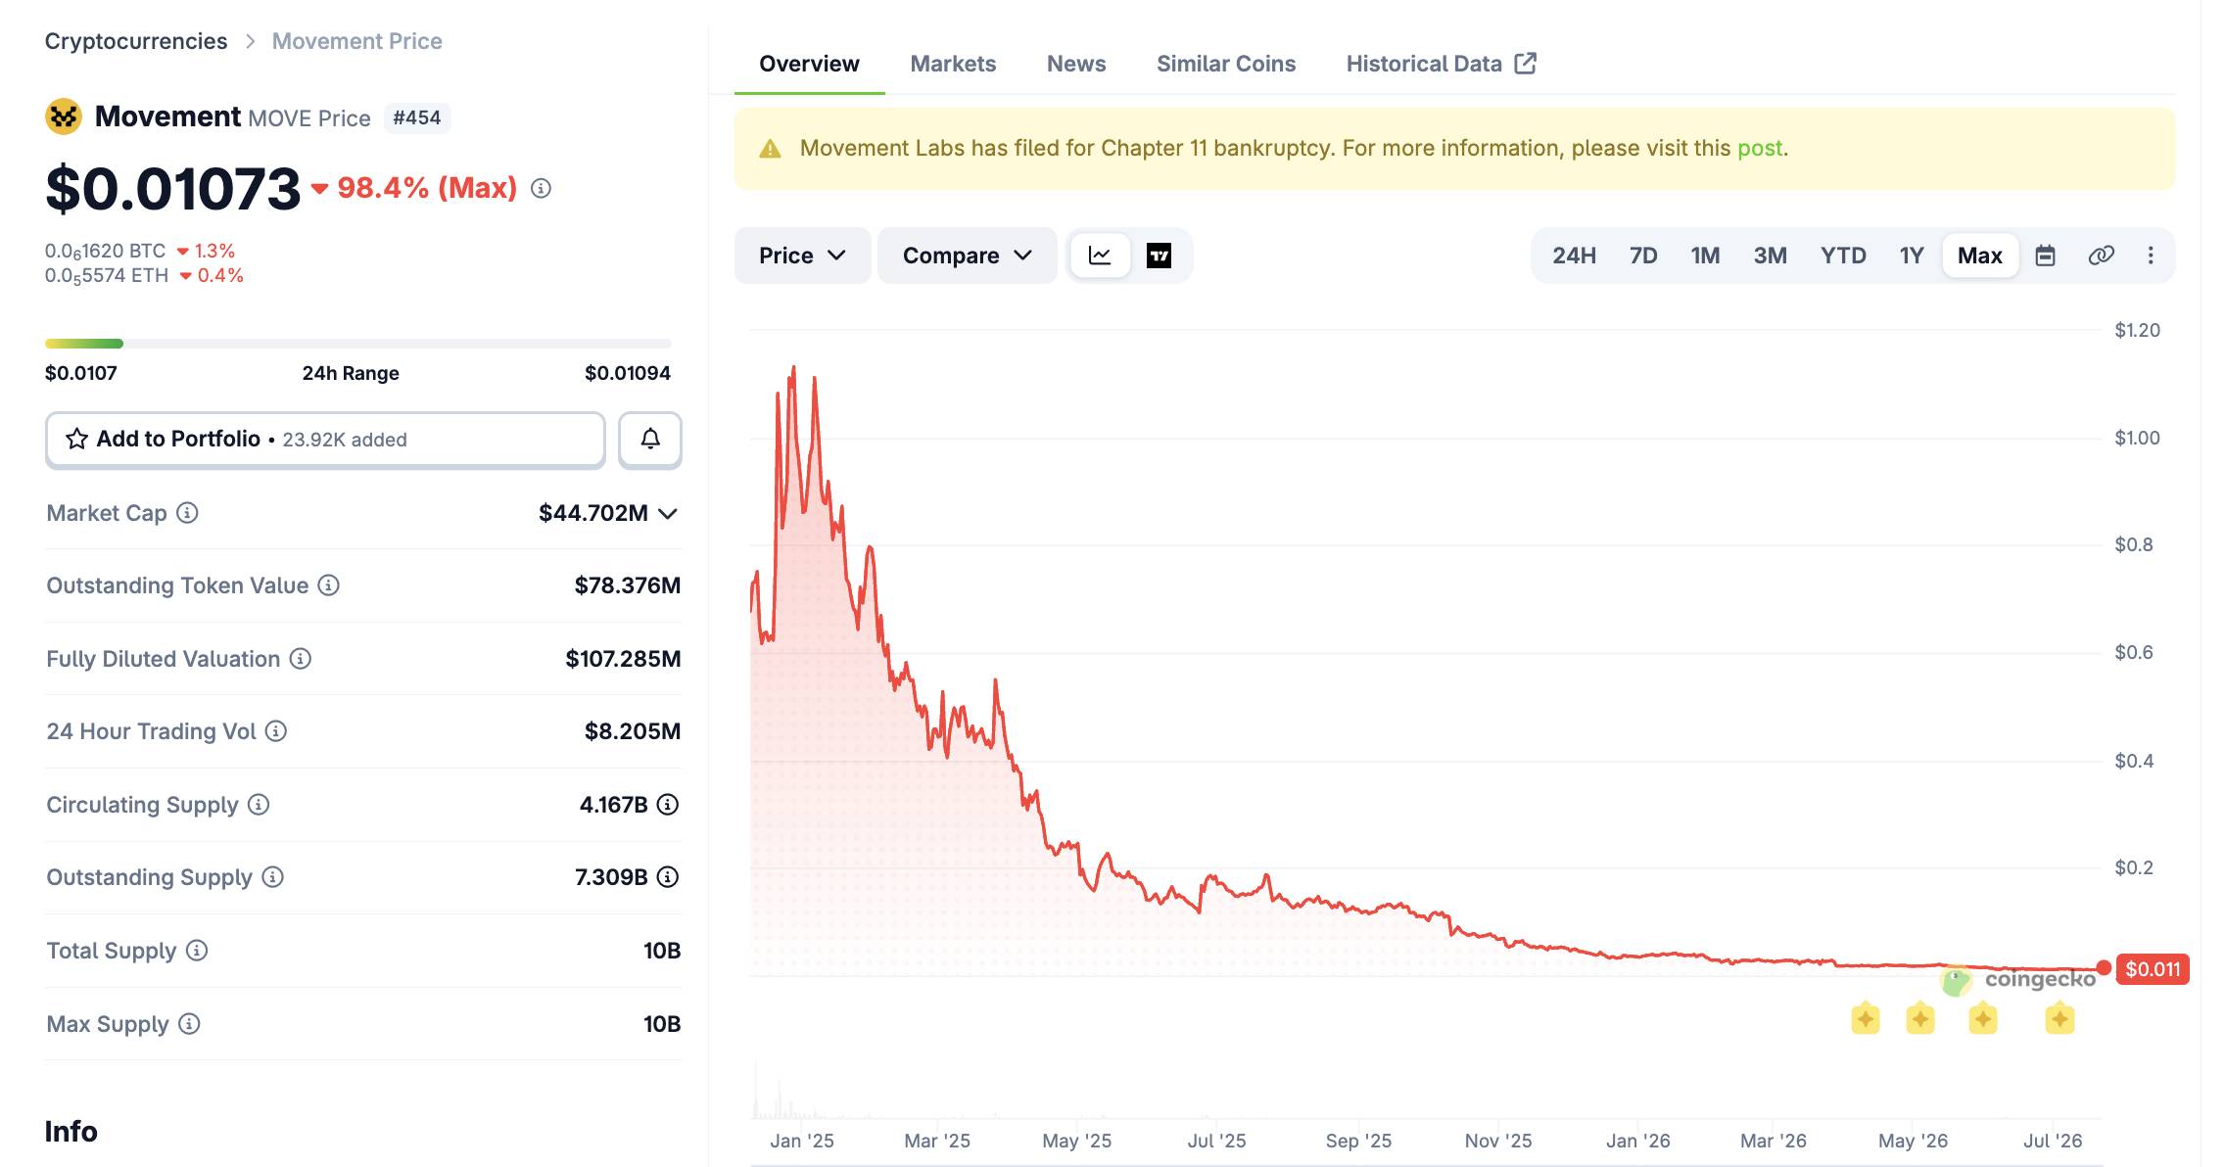Open the Historical Data tab
The width and height of the screenshot is (2225, 1167).
(1441, 64)
